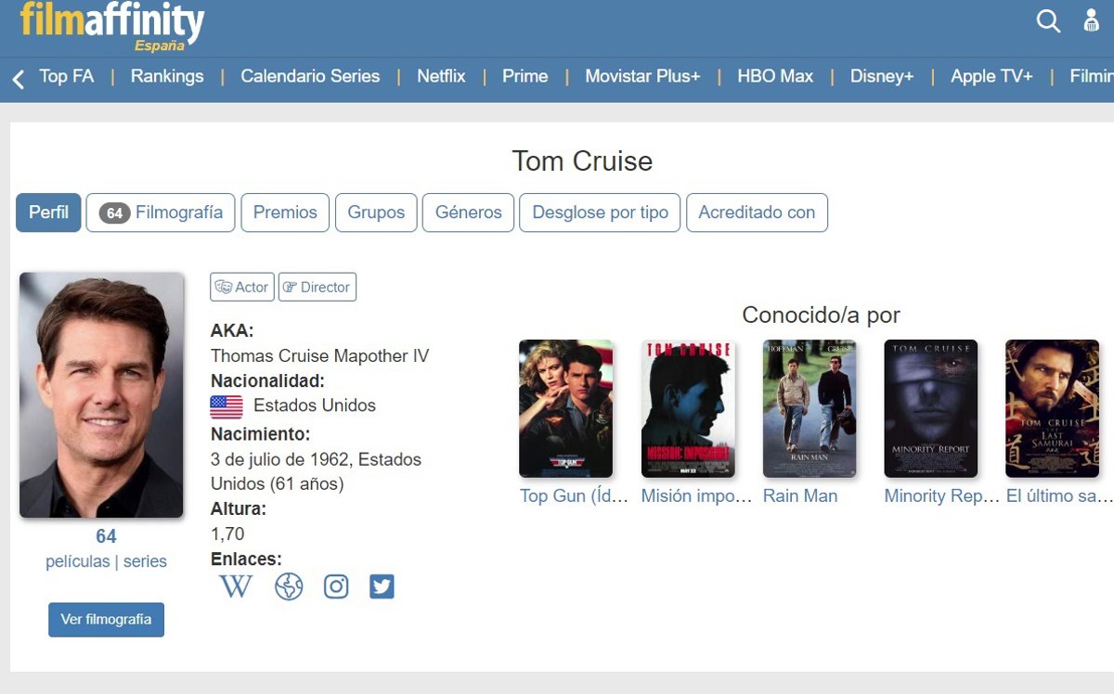Viewport: 1114px width, 694px height.
Task: Open the search magnifier icon
Action: click(x=1048, y=21)
